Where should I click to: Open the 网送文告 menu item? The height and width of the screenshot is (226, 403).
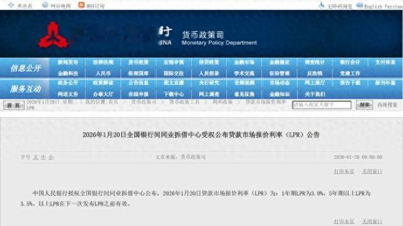pyautogui.click(x=68, y=94)
